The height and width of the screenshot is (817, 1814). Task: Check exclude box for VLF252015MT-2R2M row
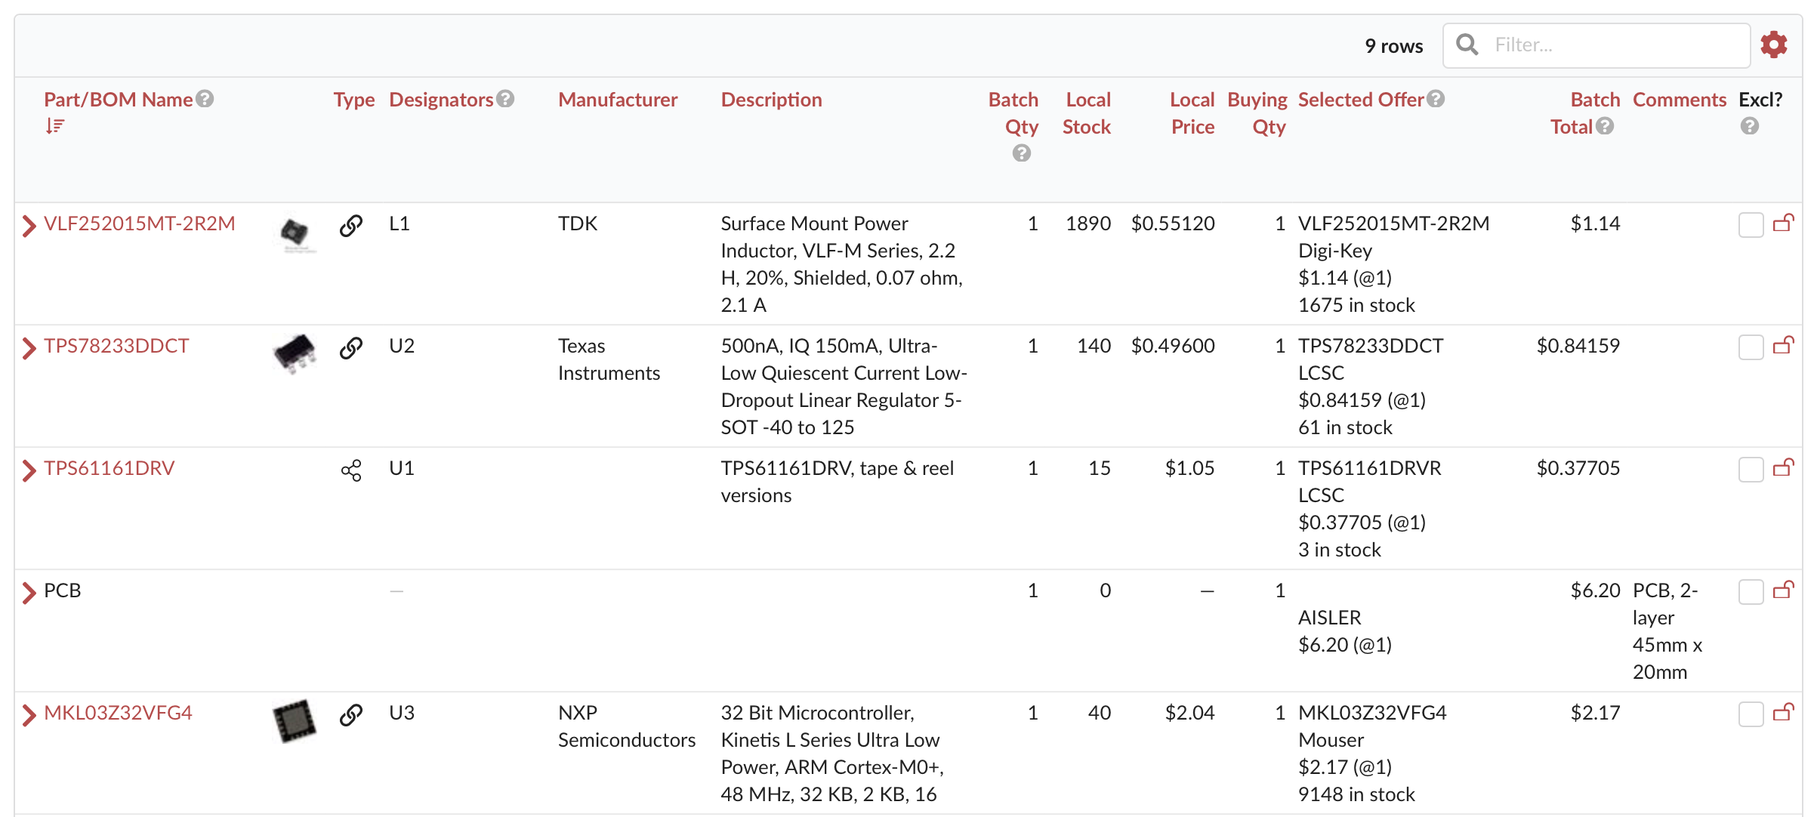[1750, 225]
